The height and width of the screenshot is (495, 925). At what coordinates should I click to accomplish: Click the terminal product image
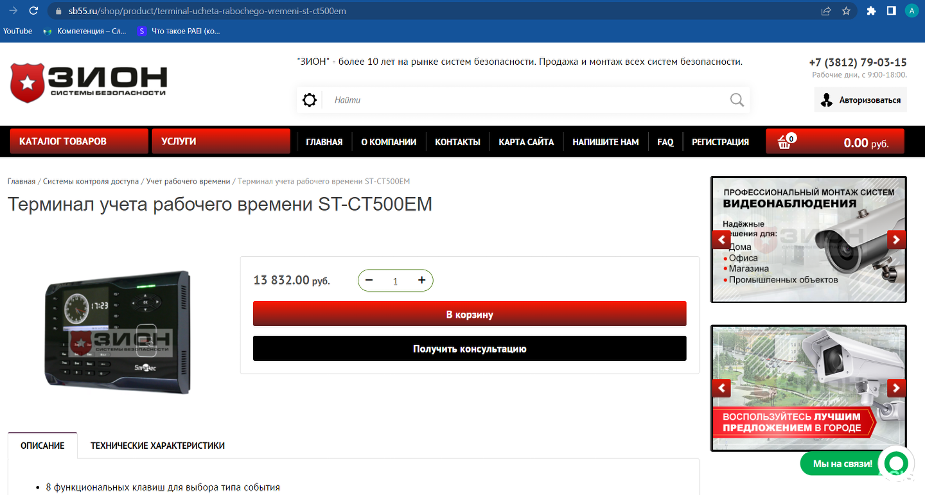click(x=118, y=332)
